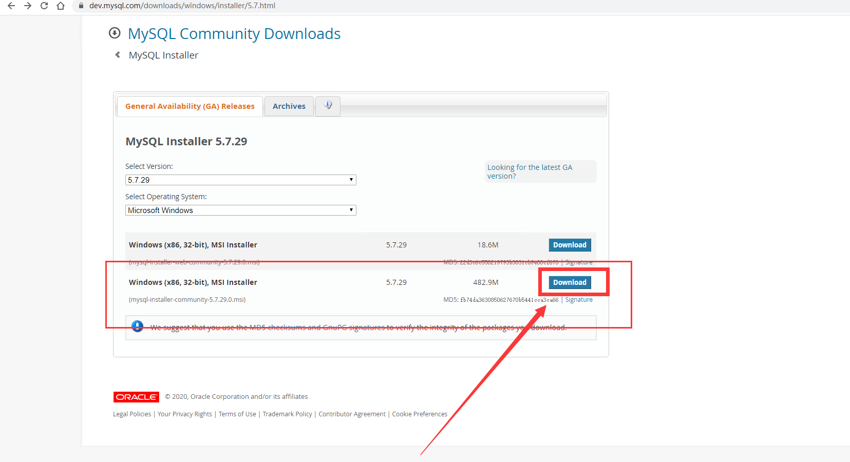
Task: Open the Trademark Policy footer link
Action: coord(287,414)
